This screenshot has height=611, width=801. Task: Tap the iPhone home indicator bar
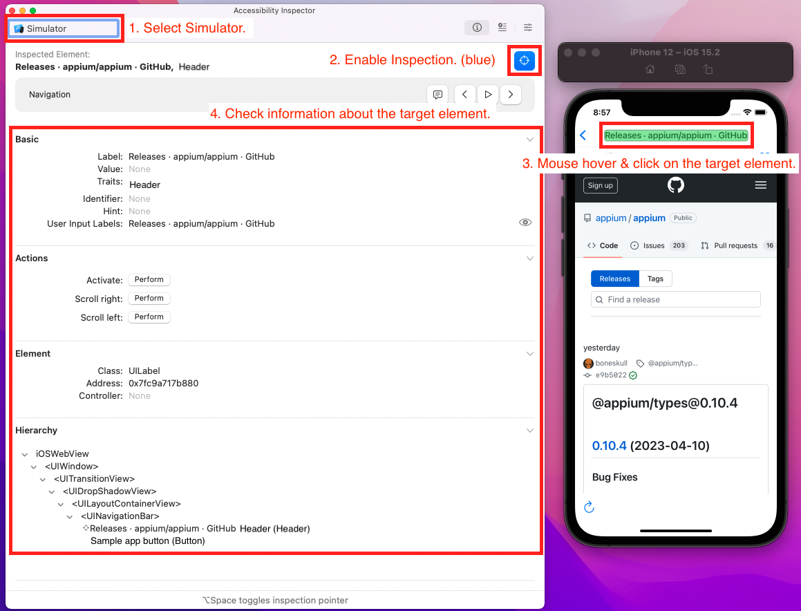[675, 531]
